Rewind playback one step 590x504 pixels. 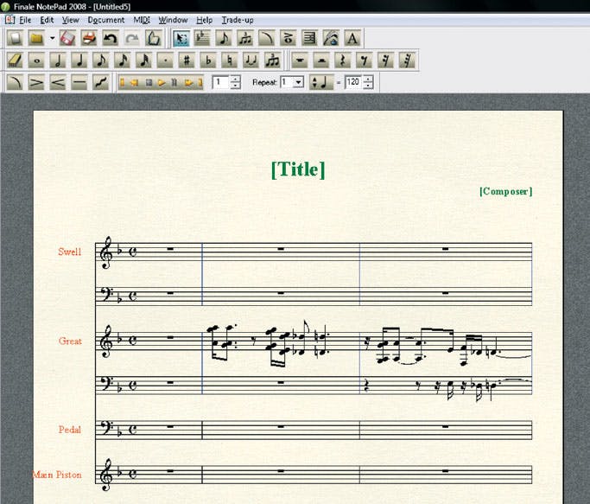[134, 82]
